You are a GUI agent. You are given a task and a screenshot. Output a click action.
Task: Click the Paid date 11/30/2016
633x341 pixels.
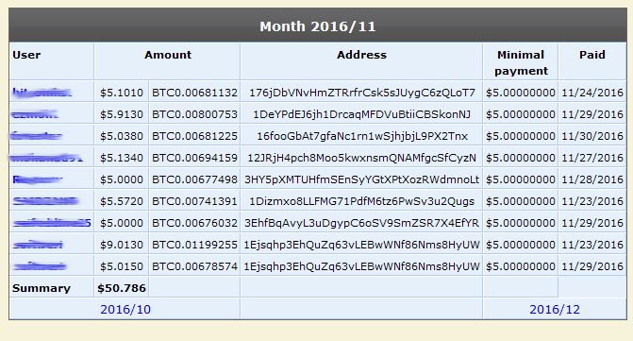592,137
